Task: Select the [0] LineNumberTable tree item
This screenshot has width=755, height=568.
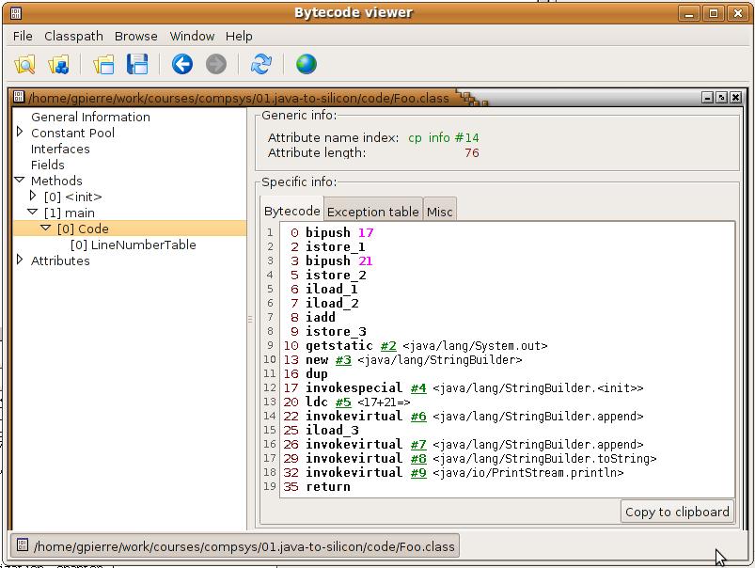Action: click(x=133, y=245)
